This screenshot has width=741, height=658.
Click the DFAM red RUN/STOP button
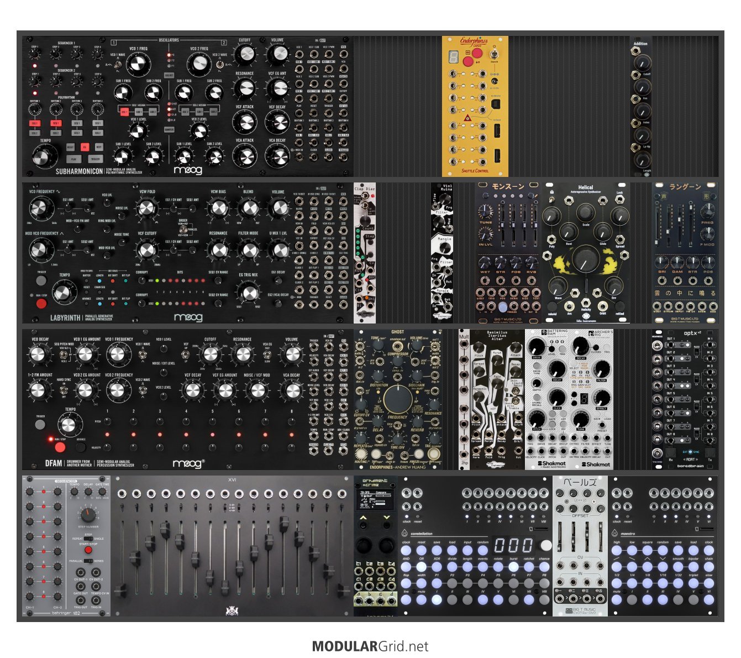pos(60,447)
